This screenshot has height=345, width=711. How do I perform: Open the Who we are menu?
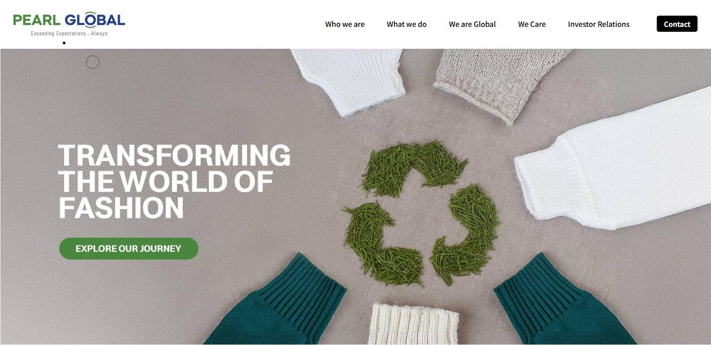pyautogui.click(x=345, y=24)
